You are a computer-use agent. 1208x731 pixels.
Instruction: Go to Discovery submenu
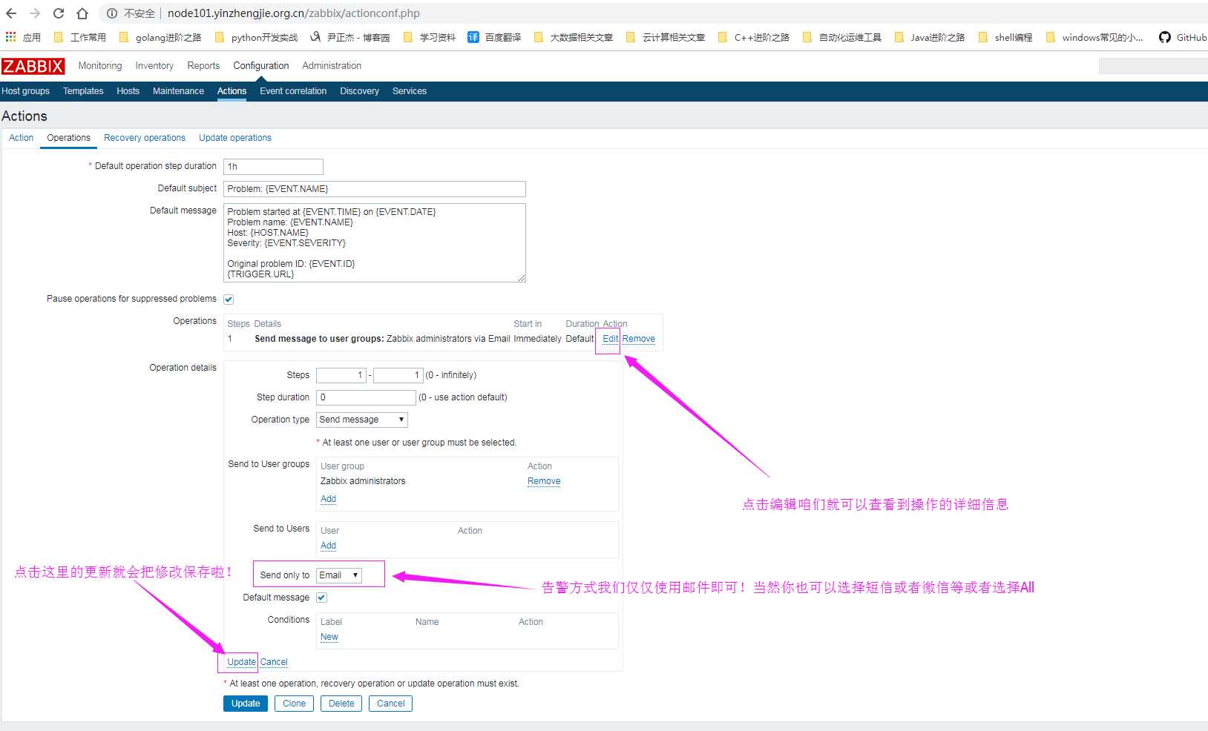(359, 91)
